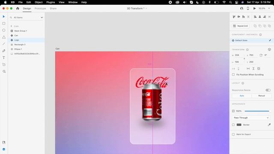This screenshot has width=274, height=154.
Task: Click the invite user profile icon
Action: click(x=241, y=9)
